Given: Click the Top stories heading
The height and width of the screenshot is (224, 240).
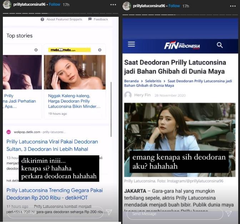Looking at the screenshot, I should (19, 36).
